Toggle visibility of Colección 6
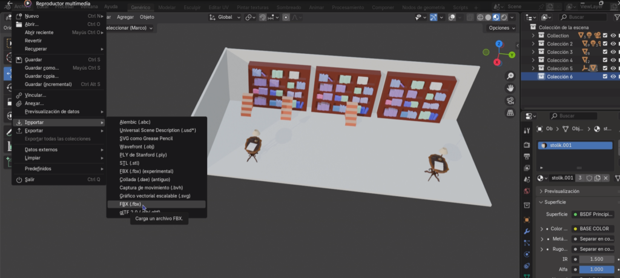The image size is (620, 278). pyautogui.click(x=613, y=77)
